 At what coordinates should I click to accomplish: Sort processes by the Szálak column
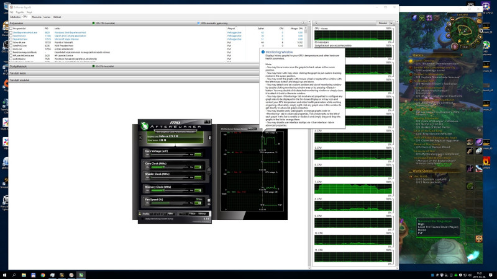[x=261, y=29]
